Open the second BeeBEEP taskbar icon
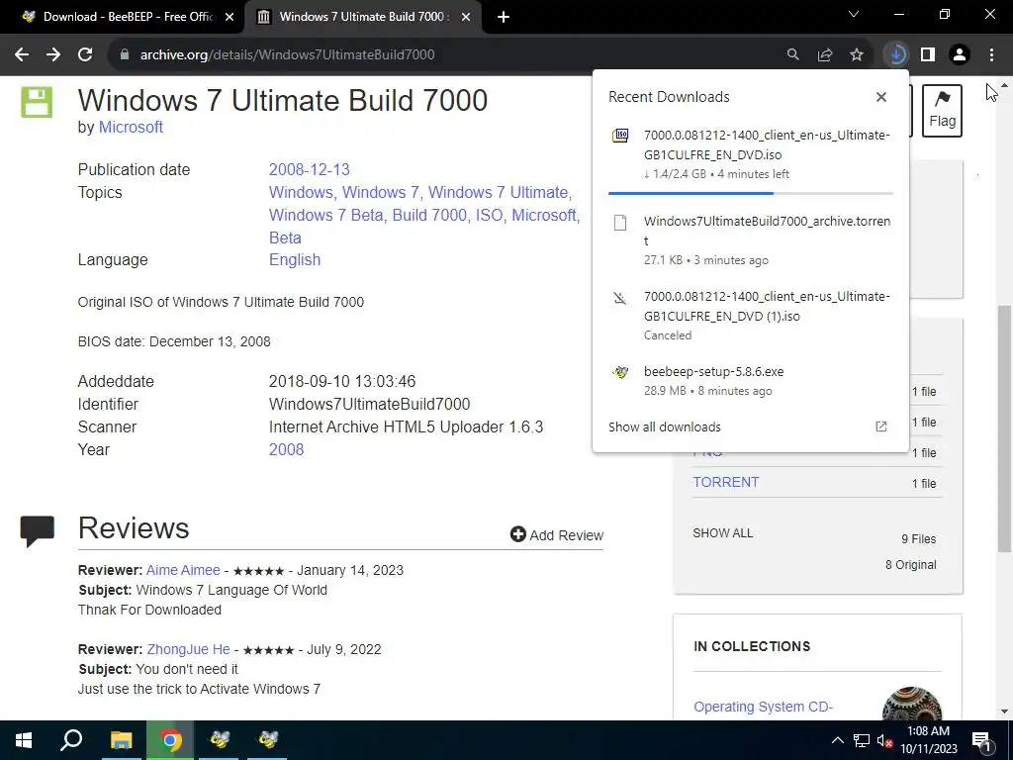 267,740
